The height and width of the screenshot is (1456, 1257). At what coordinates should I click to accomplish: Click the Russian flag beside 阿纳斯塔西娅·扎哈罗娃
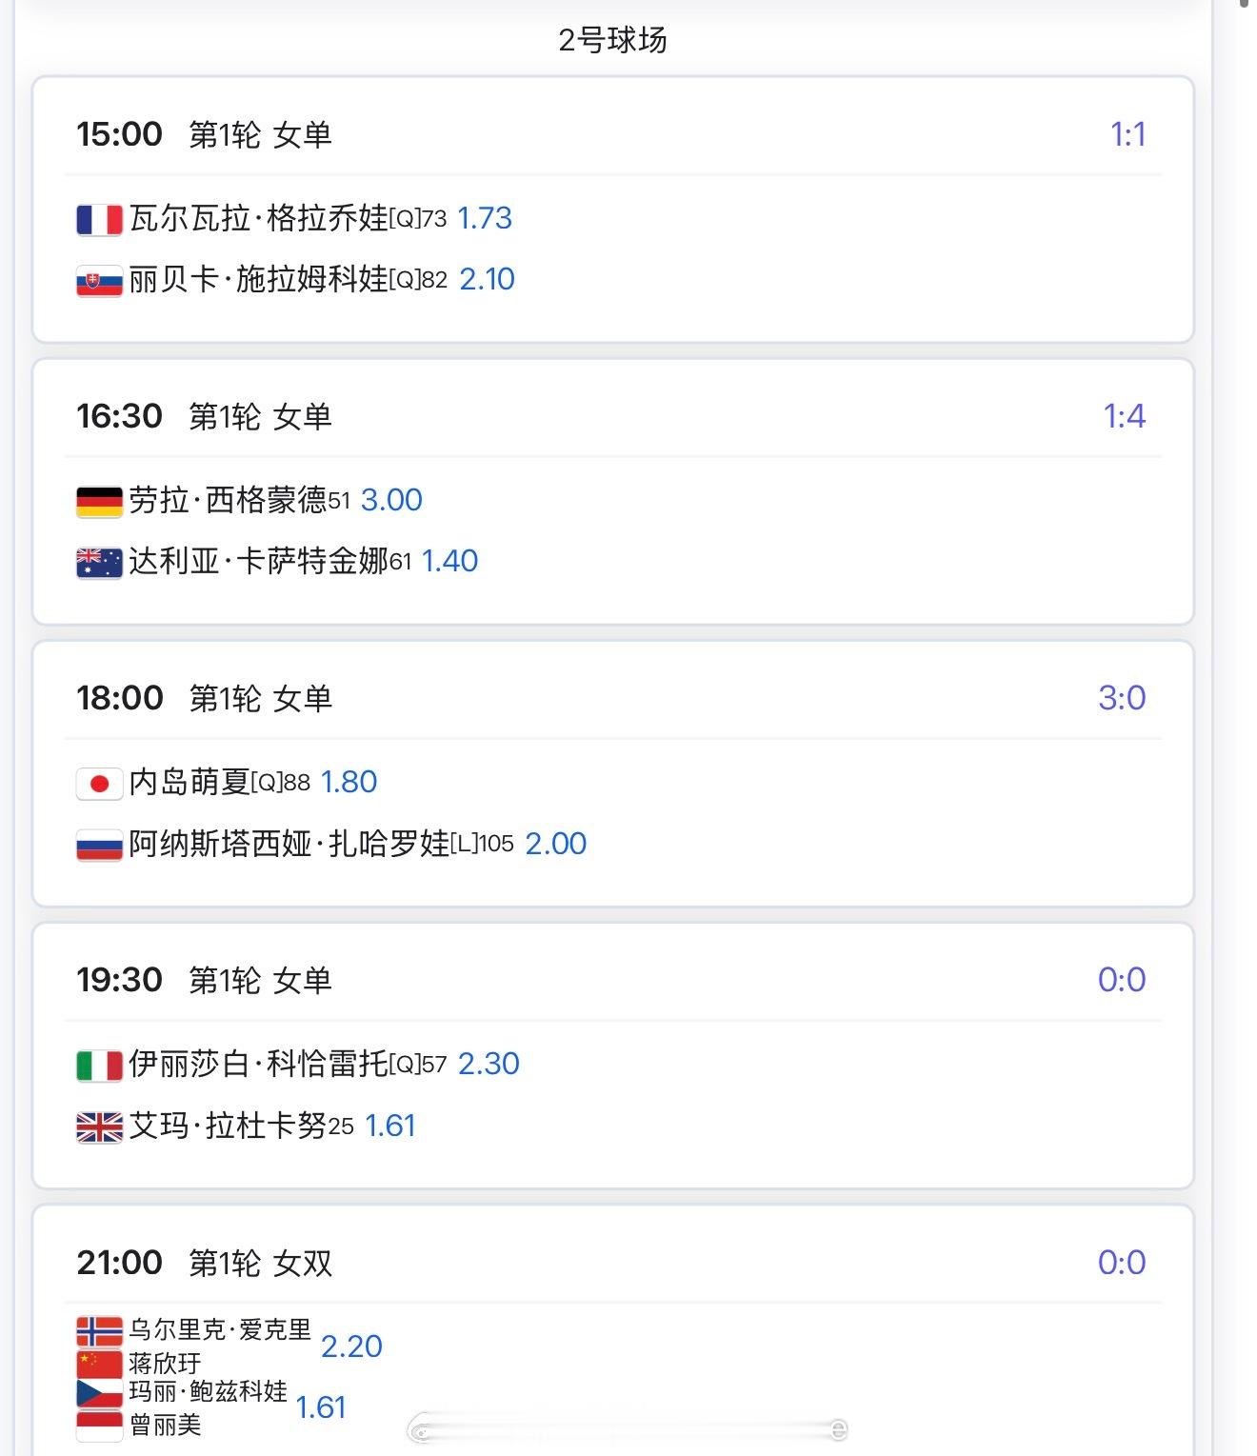click(x=100, y=845)
